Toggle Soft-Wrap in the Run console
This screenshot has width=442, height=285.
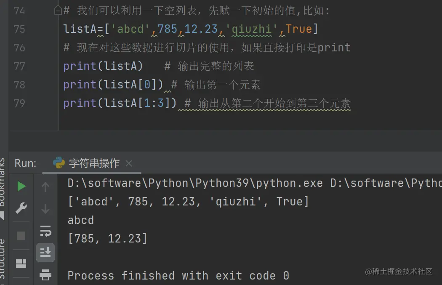[x=45, y=230]
